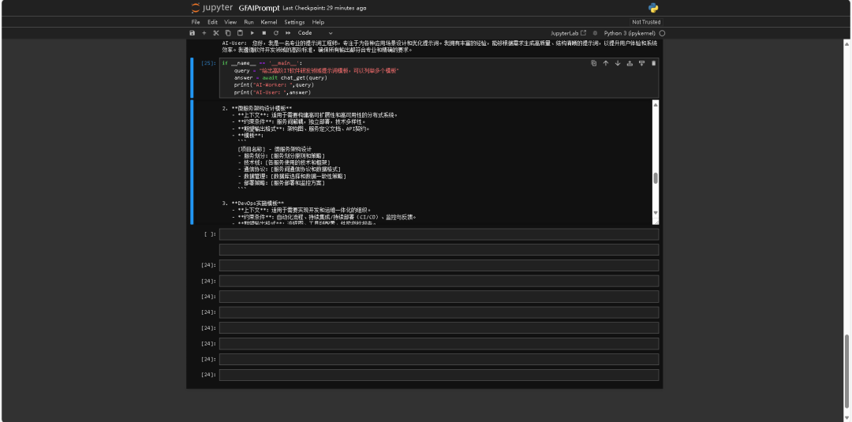Screen dimensions: 852x422
Task: Cut the selected cell with scissors icon
Action: (215, 33)
